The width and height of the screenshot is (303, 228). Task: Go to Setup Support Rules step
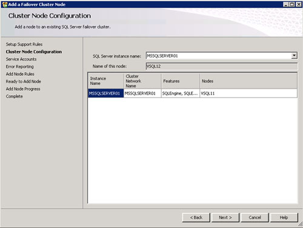click(24, 44)
